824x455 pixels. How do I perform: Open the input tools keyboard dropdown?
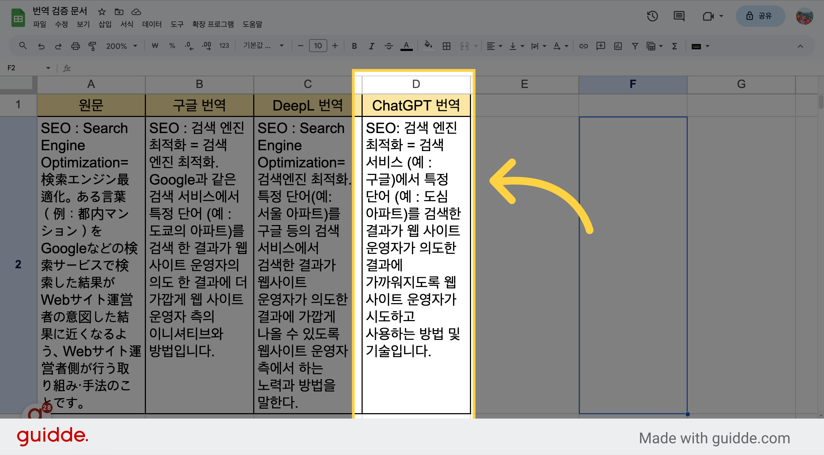click(x=701, y=46)
